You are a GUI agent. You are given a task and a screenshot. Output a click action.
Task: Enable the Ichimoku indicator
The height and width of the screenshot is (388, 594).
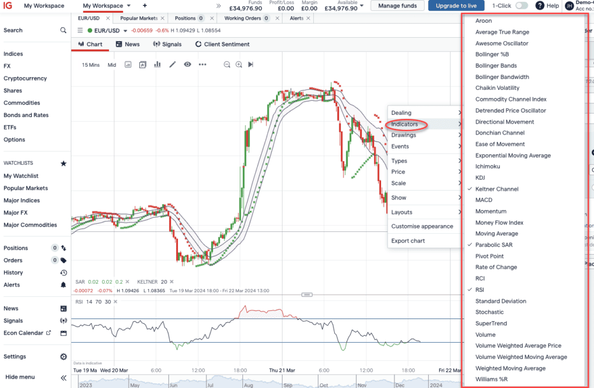pyautogui.click(x=487, y=166)
